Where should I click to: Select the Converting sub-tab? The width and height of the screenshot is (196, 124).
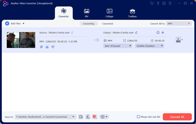tap(89, 23)
